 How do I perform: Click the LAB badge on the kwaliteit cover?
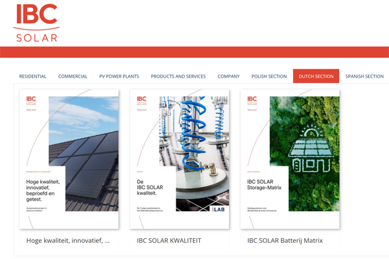pyautogui.click(x=218, y=209)
